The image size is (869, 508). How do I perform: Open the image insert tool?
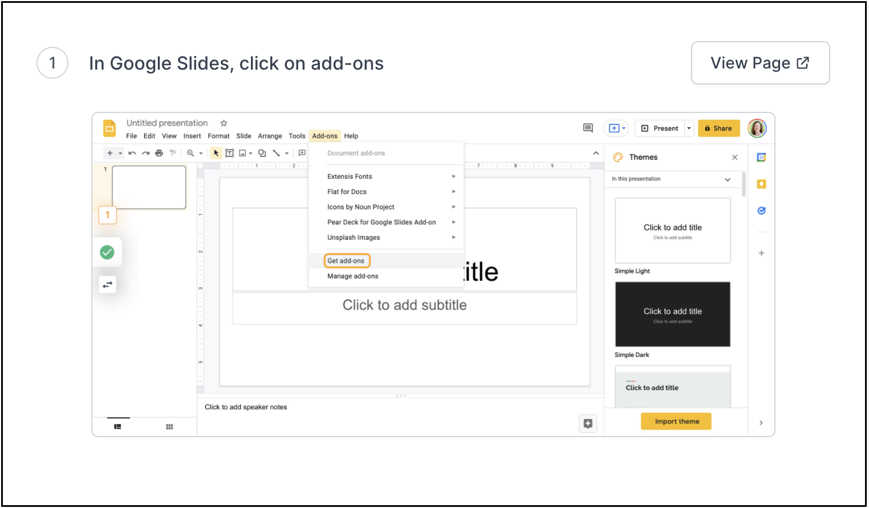pos(243,153)
